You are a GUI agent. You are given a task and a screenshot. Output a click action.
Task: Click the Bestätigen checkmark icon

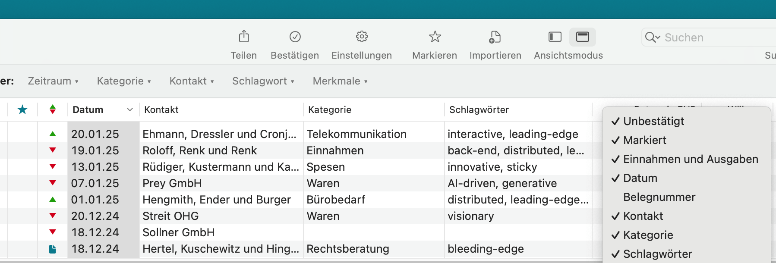[295, 37]
